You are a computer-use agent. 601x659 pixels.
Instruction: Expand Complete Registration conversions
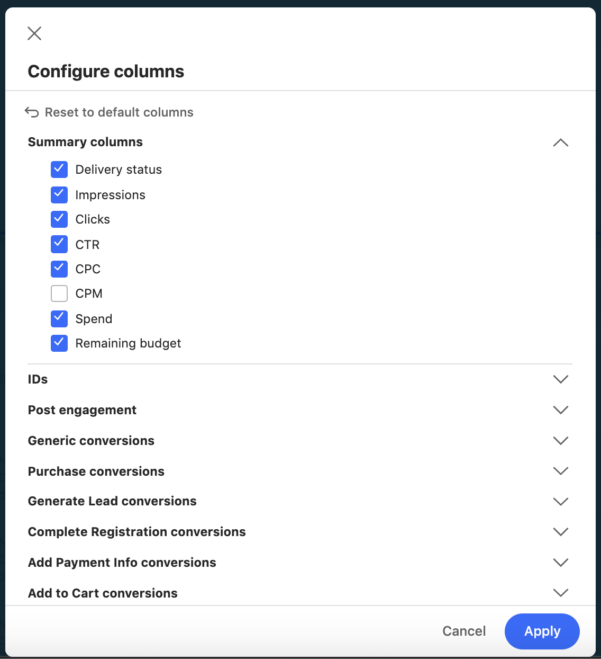click(560, 532)
